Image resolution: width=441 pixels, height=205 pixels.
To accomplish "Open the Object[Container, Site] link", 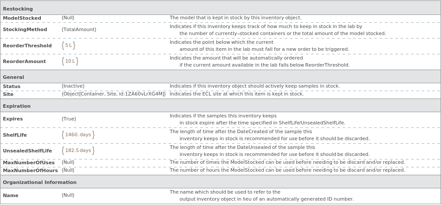I will click(114, 94).
